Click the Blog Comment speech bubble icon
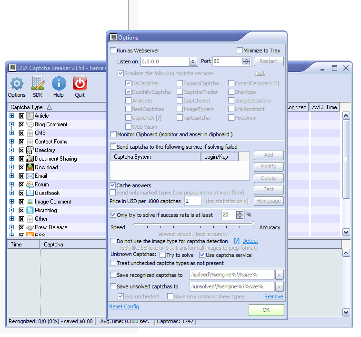The image size is (361, 337). pos(30,124)
